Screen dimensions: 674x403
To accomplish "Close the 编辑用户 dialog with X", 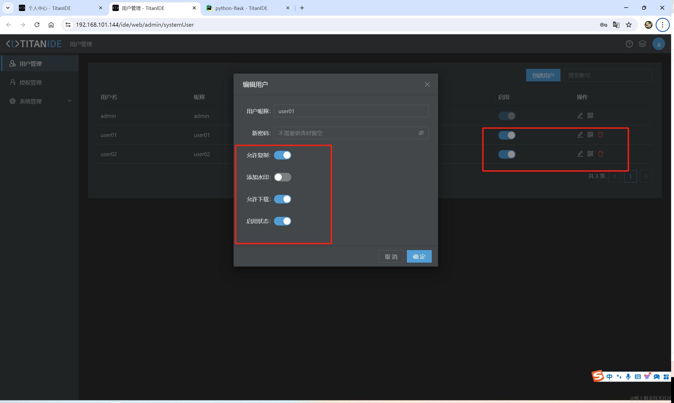I will coord(427,85).
